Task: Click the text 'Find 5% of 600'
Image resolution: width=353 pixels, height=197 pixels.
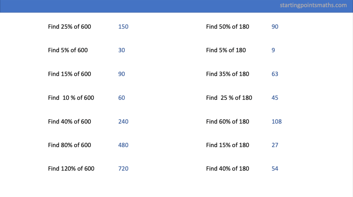Action: point(68,50)
